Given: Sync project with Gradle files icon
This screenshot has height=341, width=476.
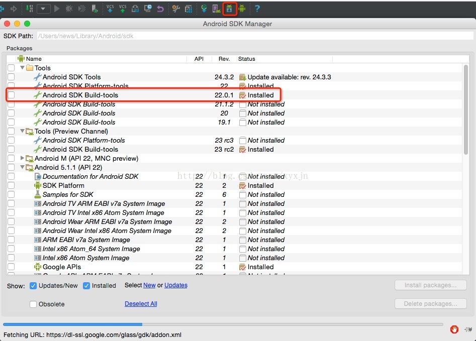Looking at the screenshot, I should click(x=204, y=9).
